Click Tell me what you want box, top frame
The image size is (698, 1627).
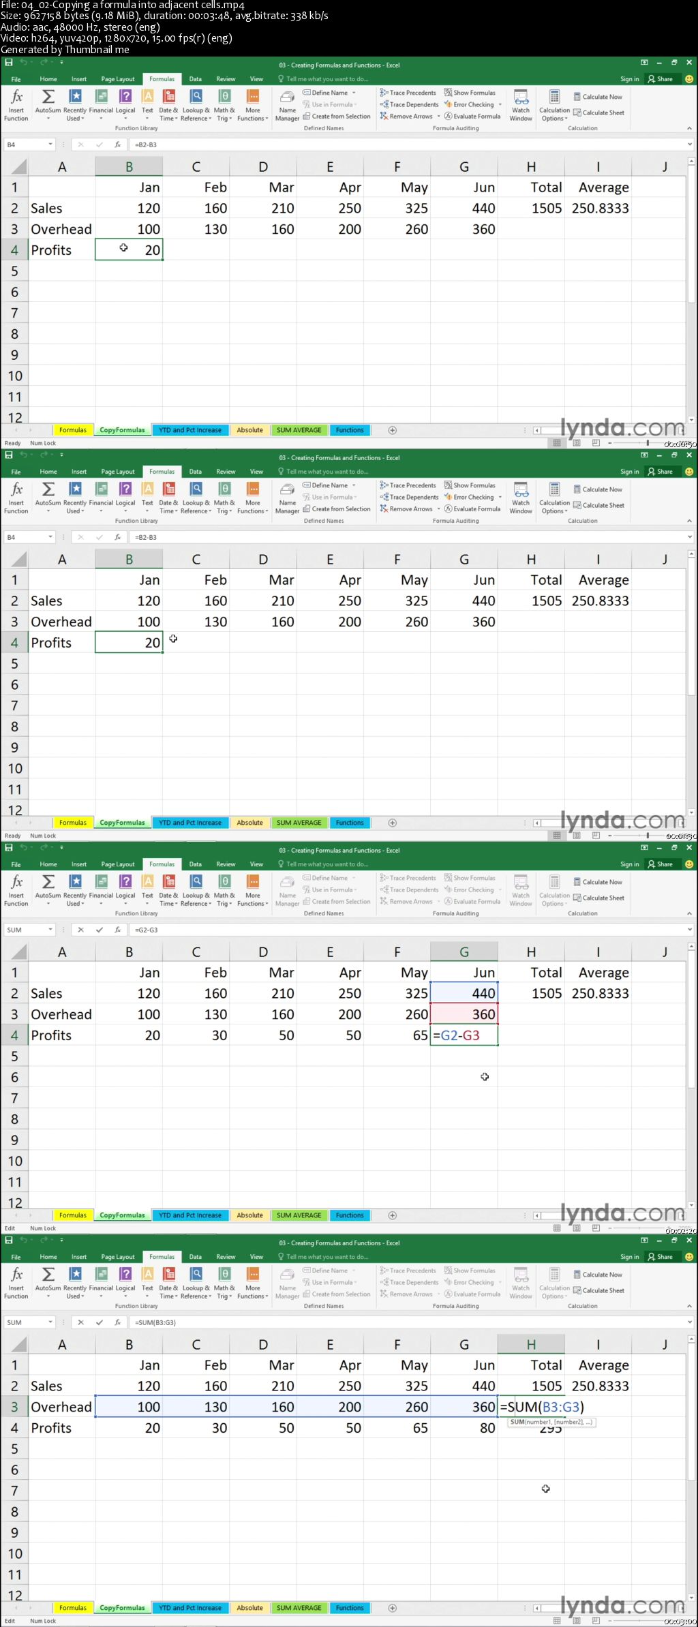(x=323, y=79)
